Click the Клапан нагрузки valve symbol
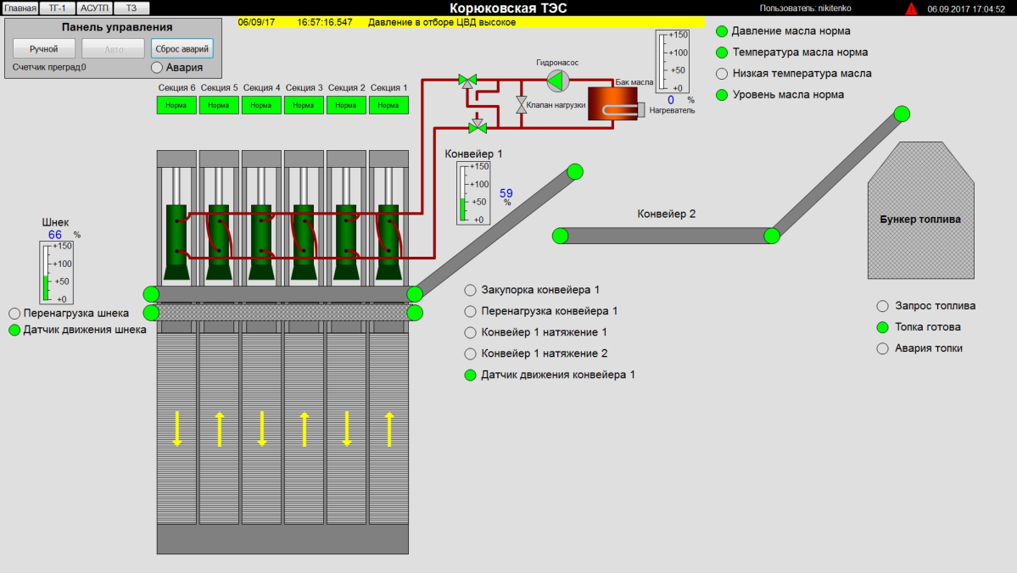 (x=522, y=105)
